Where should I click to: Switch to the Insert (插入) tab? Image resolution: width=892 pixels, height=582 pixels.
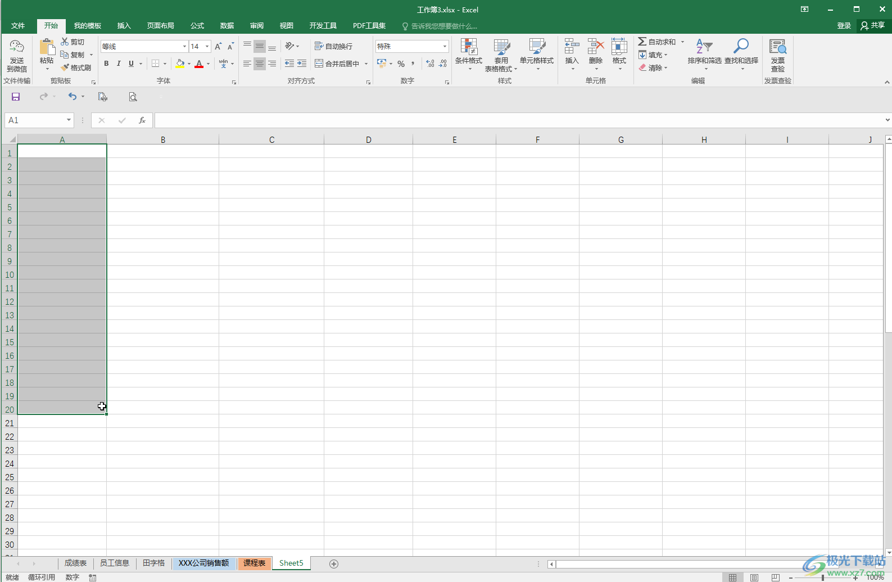pyautogui.click(x=124, y=26)
